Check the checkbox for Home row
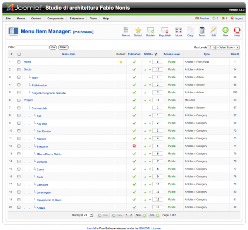Screen dimensions: 248x230 coord(19,62)
